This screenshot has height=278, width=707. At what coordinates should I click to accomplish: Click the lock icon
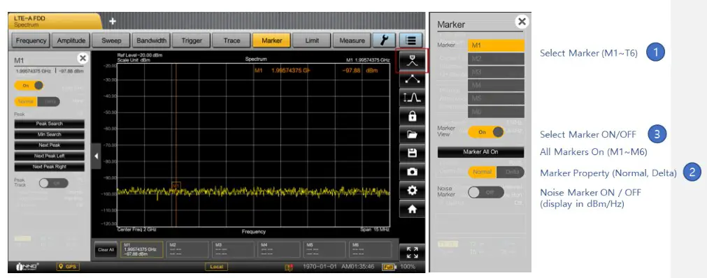412,116
